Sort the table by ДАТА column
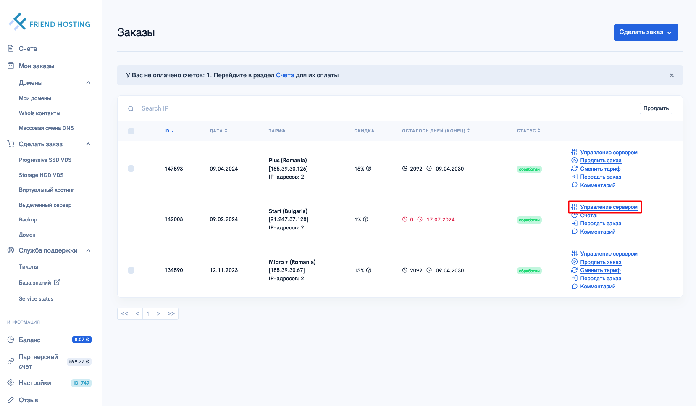The image size is (696, 406). click(218, 131)
